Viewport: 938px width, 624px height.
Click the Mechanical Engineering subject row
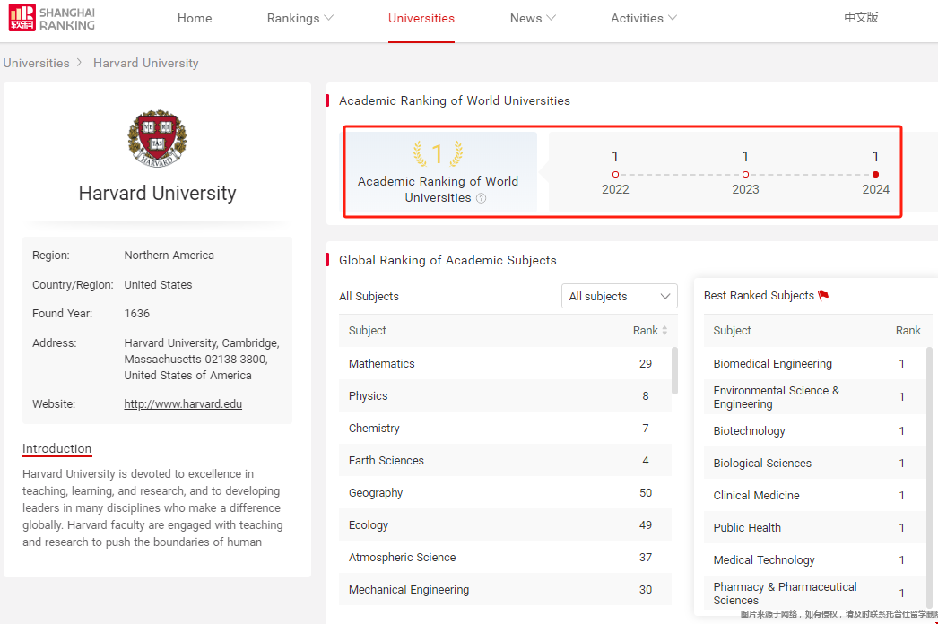click(x=505, y=590)
